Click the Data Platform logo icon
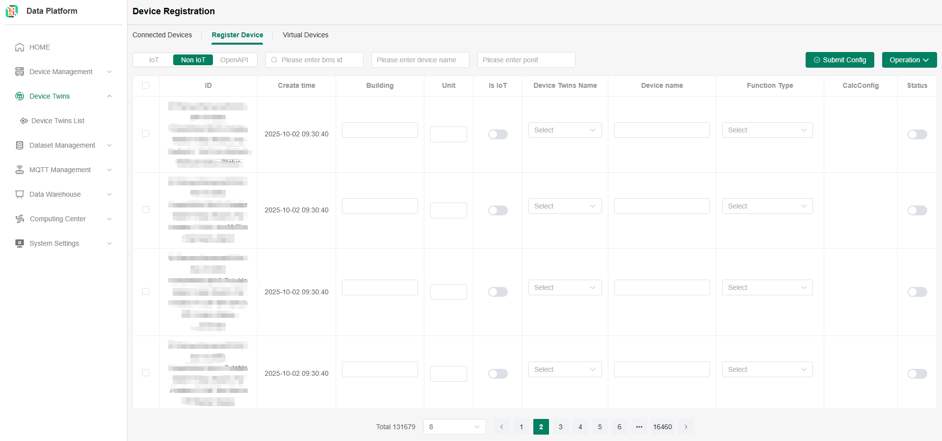The image size is (942, 441). pyautogui.click(x=12, y=11)
